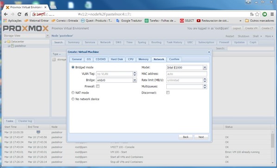Screen dimensions: 277x168
Task: Open the Restauracion de sist... YouTube bookmark
Action: pyautogui.click(x=213, y=21)
